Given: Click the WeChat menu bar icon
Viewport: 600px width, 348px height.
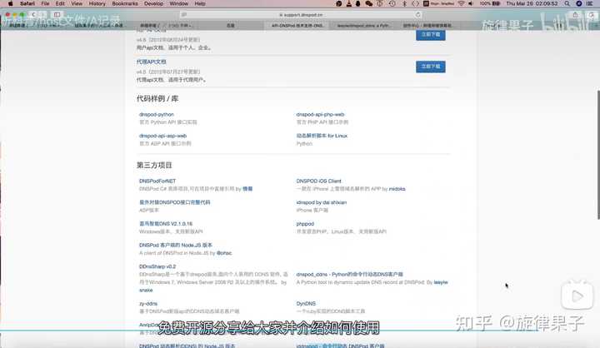Looking at the screenshot, I should (x=369, y=3).
